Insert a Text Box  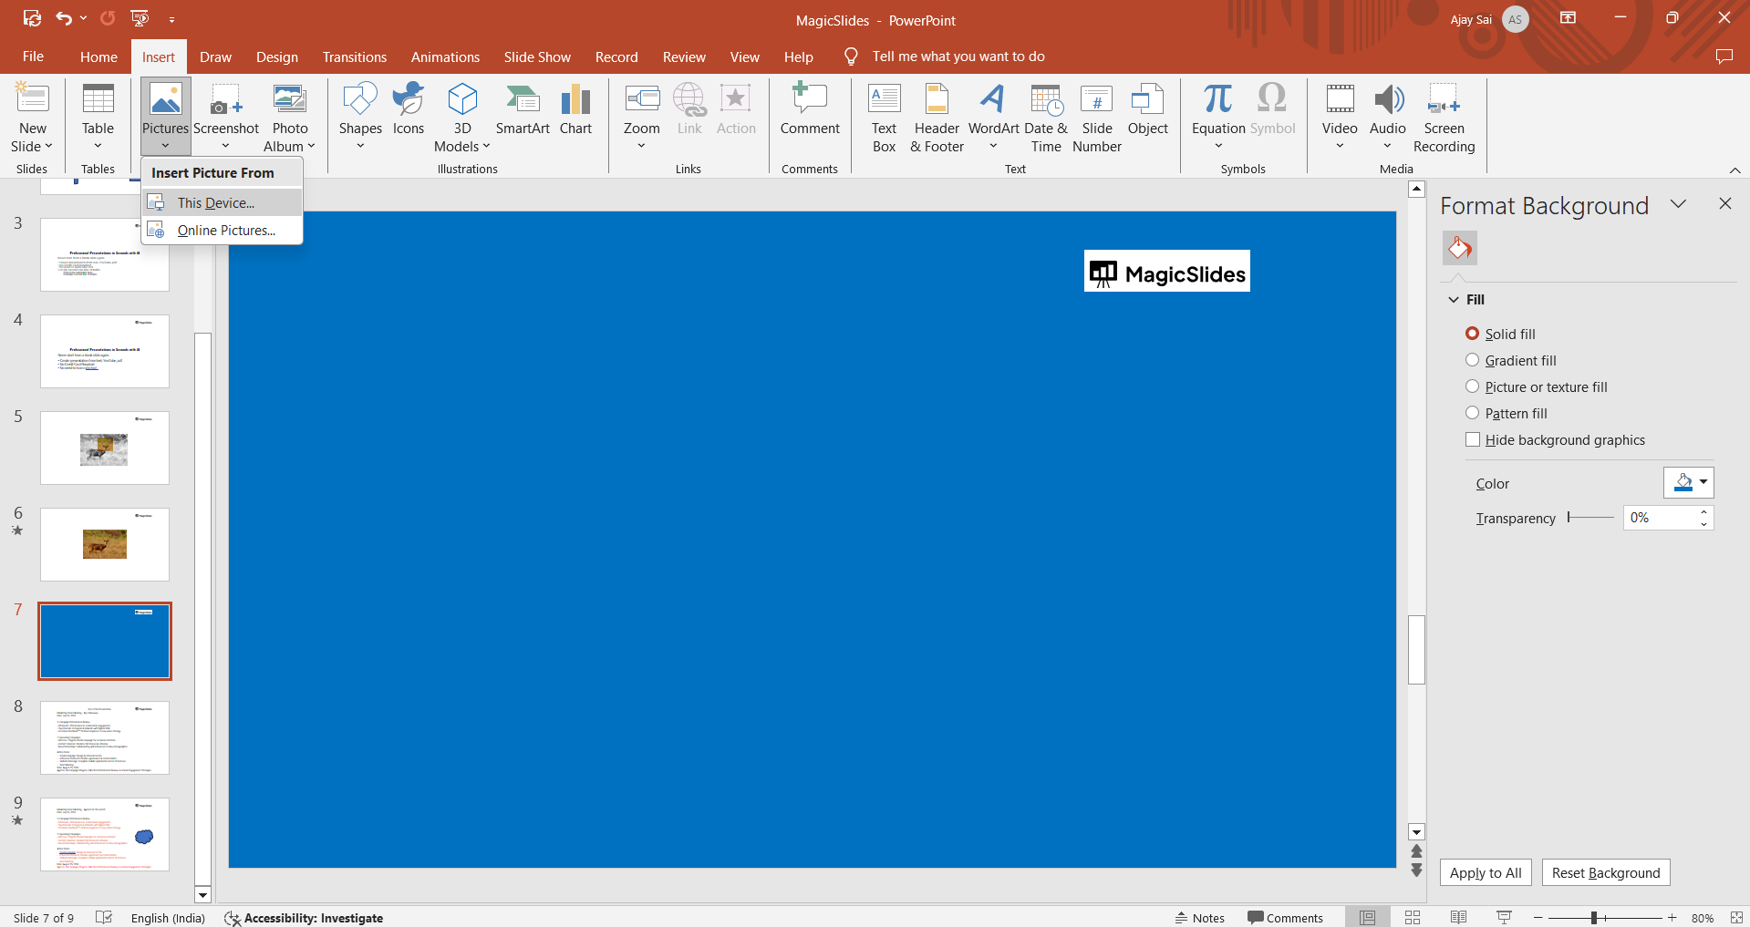coord(884,118)
